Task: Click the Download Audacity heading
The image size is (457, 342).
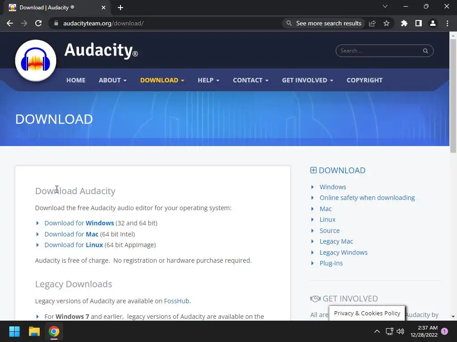Action: pyautogui.click(x=75, y=191)
